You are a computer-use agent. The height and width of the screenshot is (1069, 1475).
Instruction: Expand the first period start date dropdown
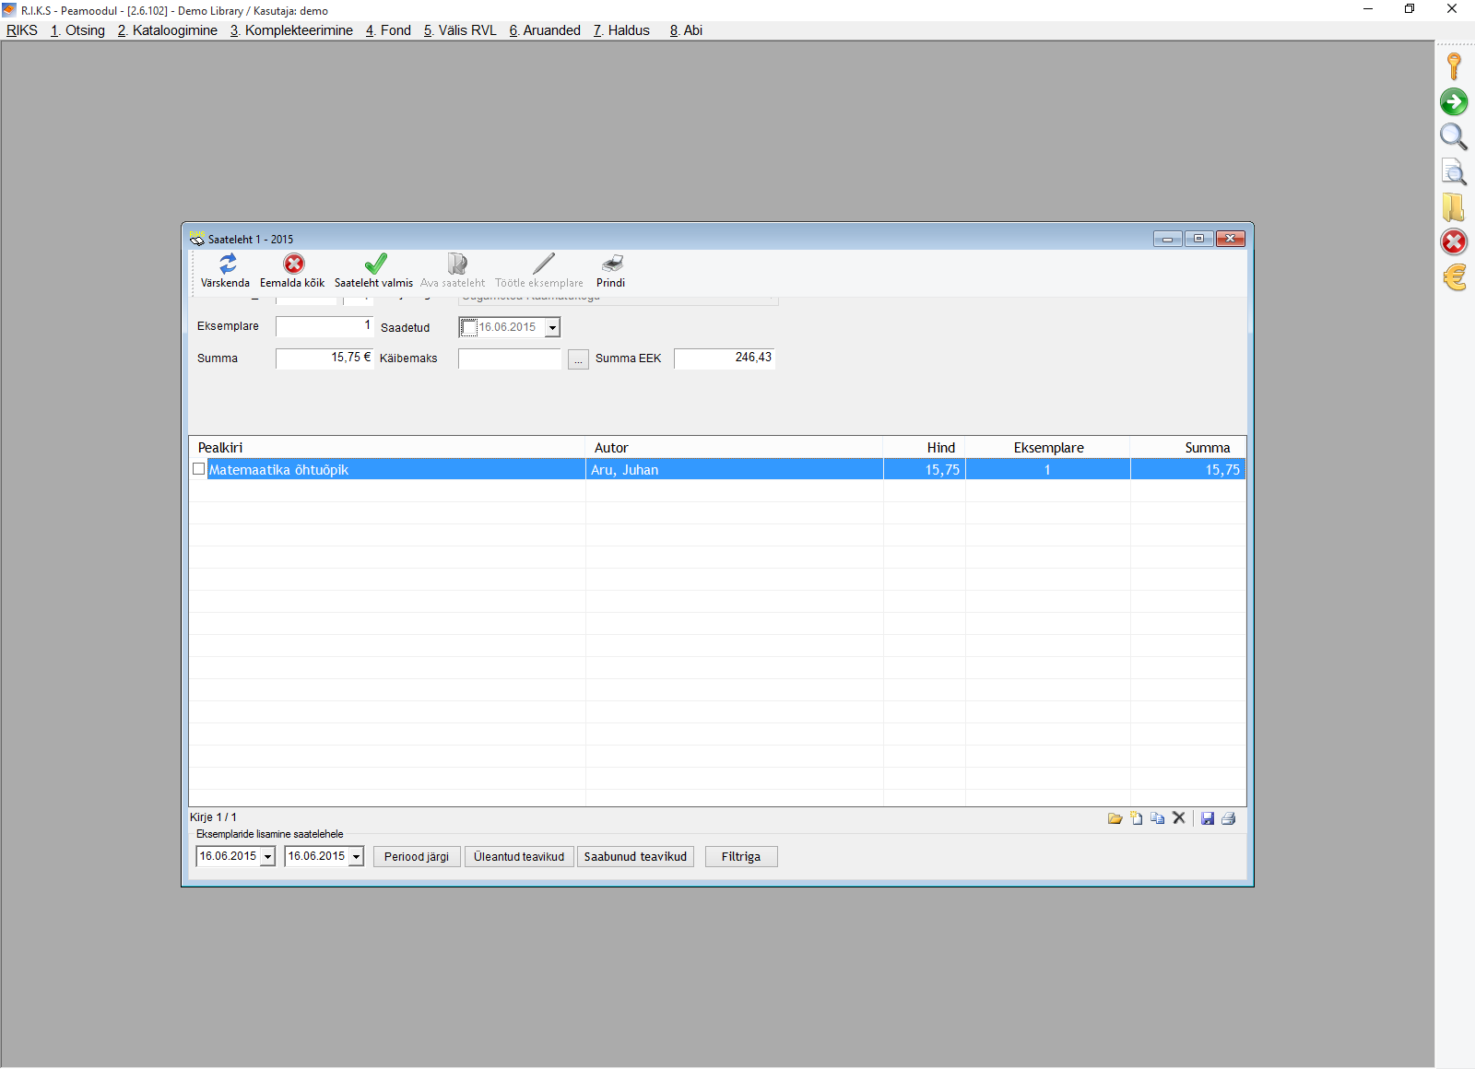pyautogui.click(x=267, y=857)
